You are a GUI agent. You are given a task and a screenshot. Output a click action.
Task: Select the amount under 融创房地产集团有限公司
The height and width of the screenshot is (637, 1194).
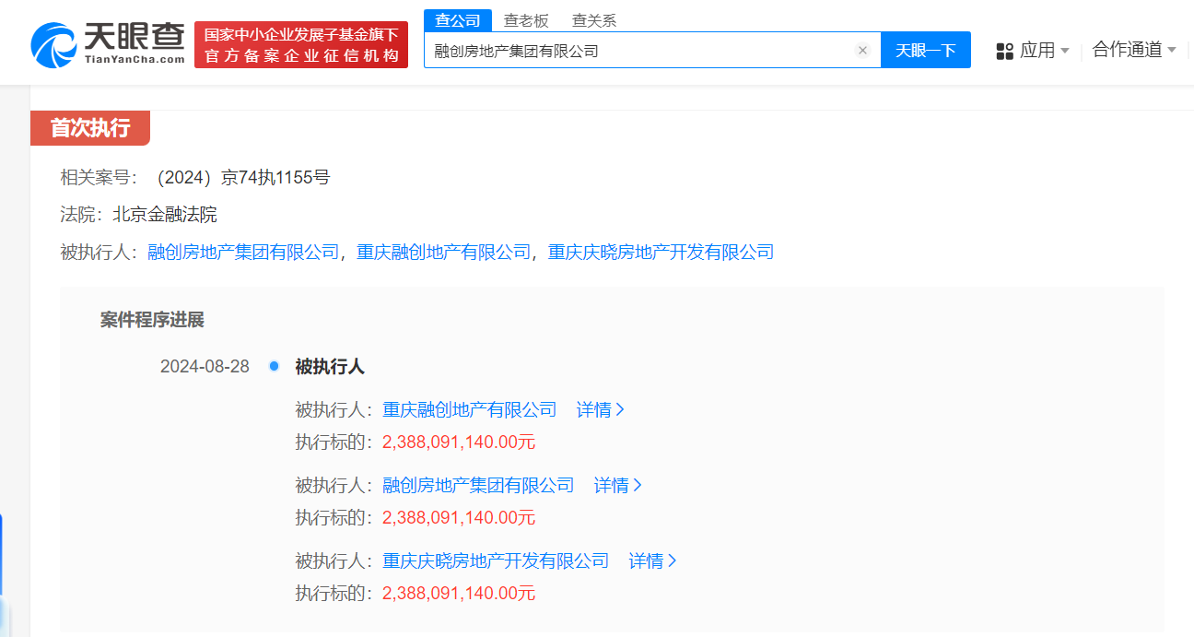coord(459,517)
